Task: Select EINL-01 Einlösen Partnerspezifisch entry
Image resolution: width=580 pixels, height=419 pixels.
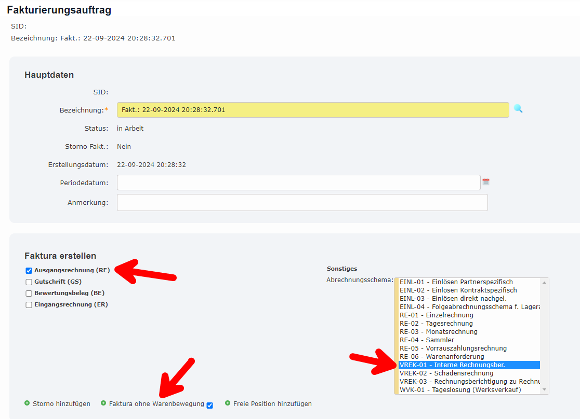Action: click(x=456, y=282)
